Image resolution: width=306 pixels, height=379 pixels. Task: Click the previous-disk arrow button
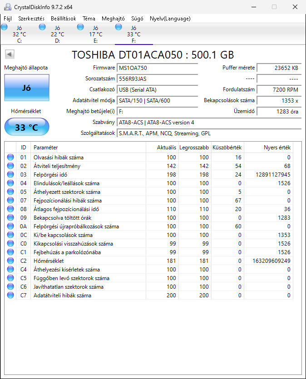coord(10,54)
